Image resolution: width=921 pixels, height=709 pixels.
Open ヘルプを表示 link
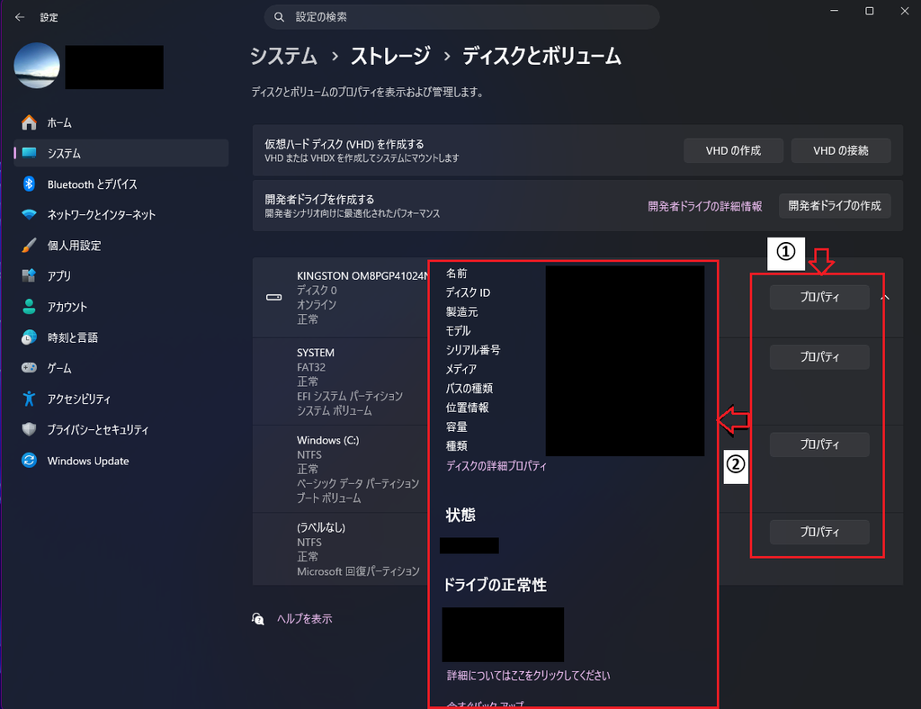click(x=304, y=618)
